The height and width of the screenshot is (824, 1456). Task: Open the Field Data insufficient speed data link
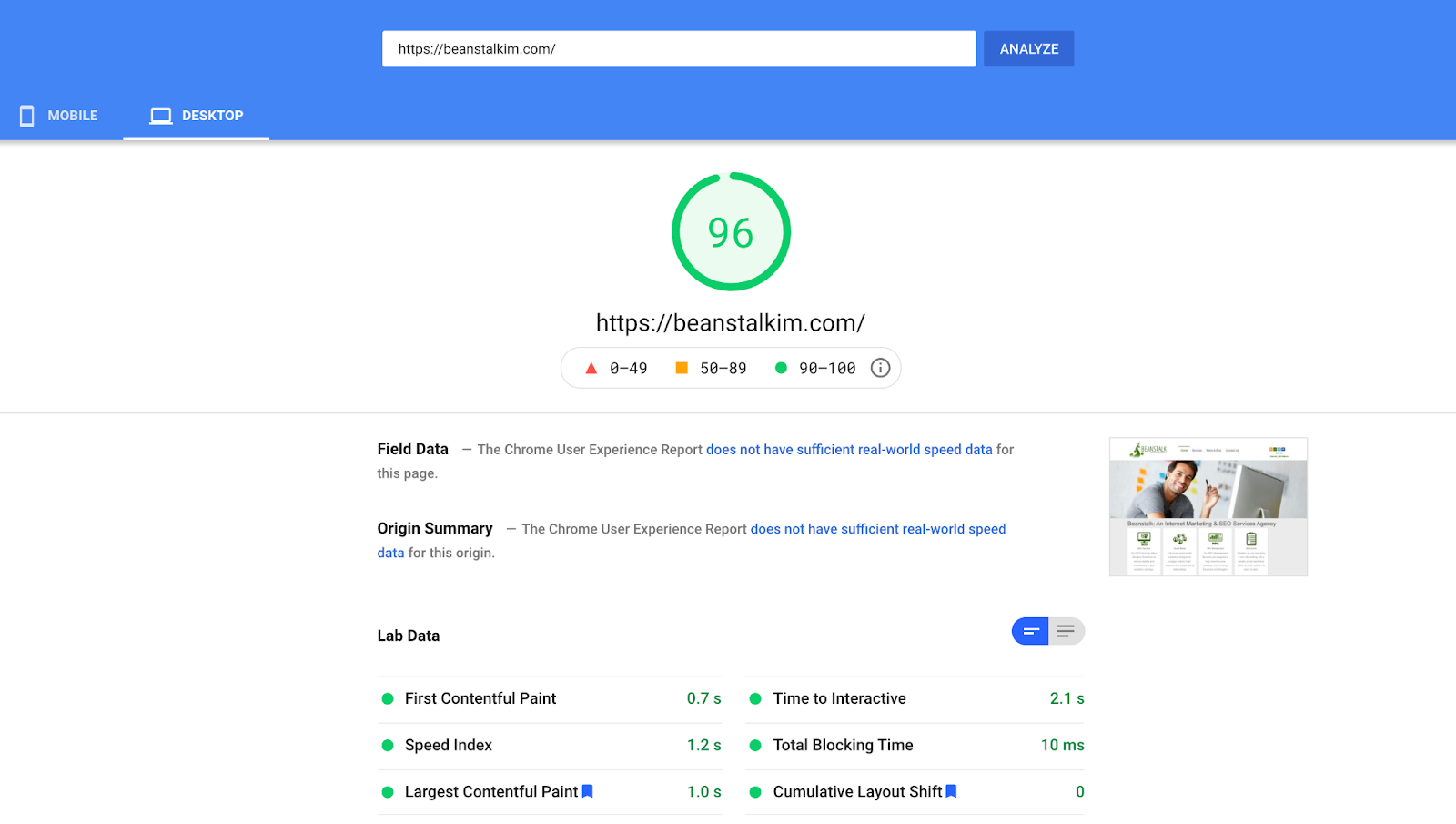(849, 450)
